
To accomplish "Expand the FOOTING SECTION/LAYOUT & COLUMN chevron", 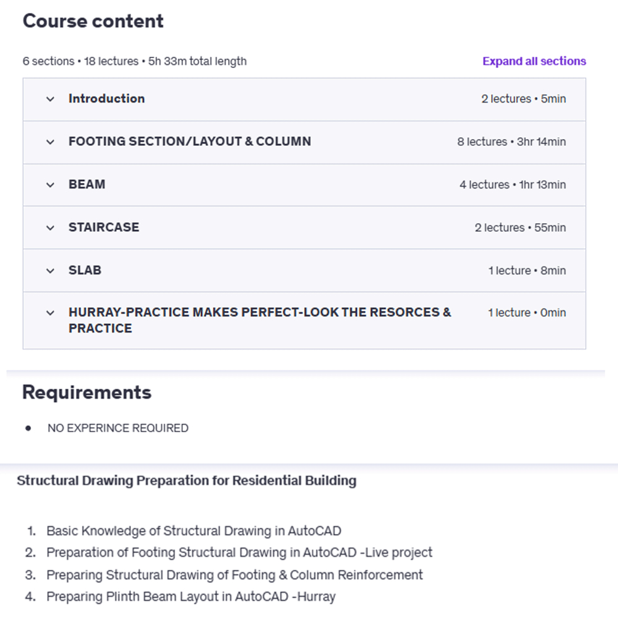I will point(51,142).
